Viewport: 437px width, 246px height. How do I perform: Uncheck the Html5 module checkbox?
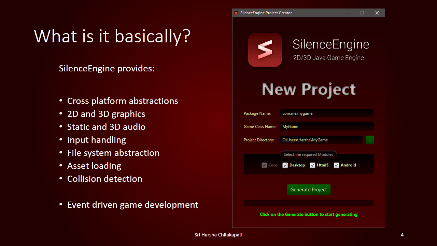pyautogui.click(x=312, y=165)
